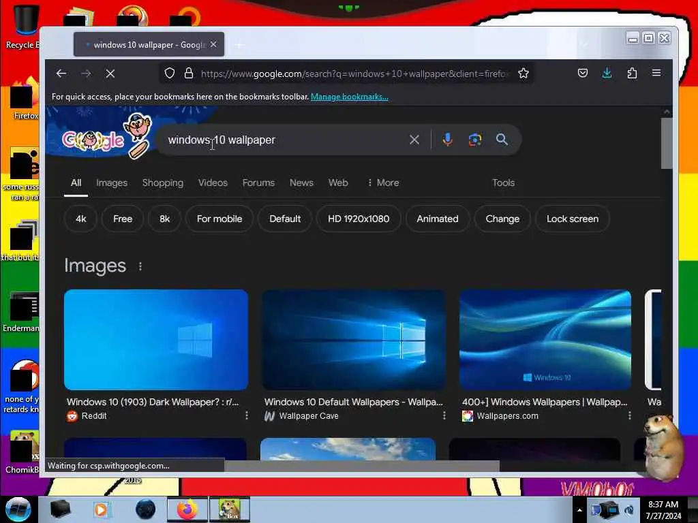Show hidden system tray icons

point(579,510)
